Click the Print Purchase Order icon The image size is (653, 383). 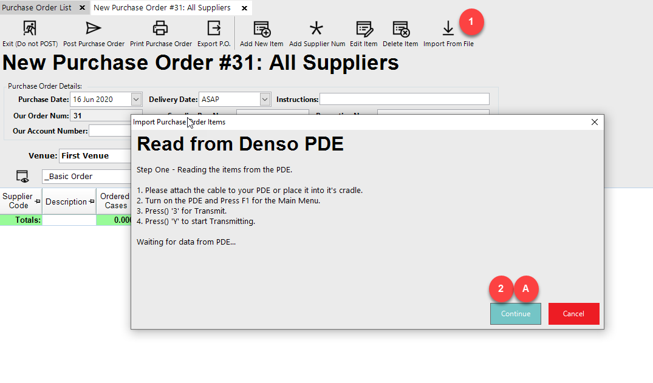pos(160,29)
